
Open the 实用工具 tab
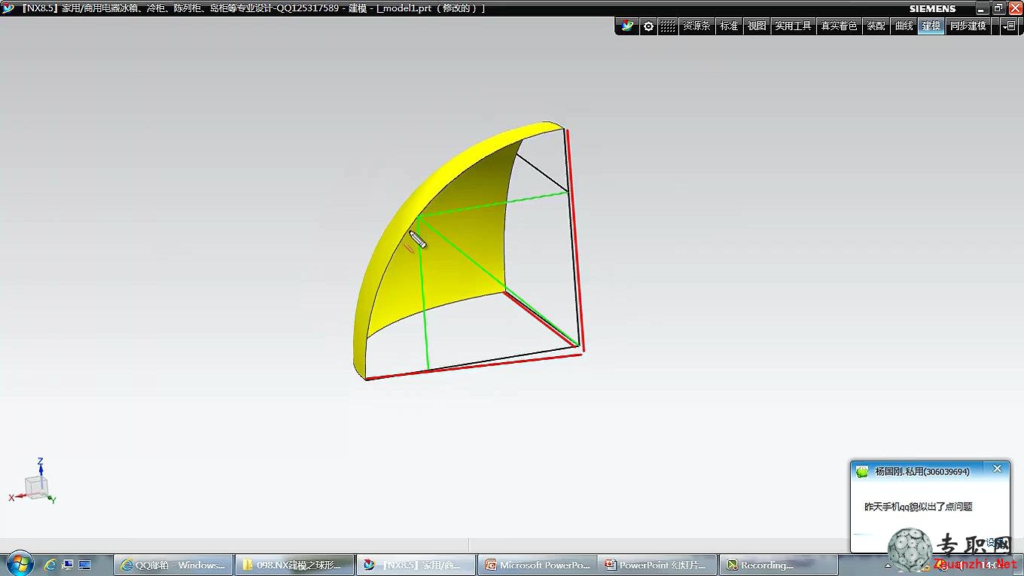pos(794,26)
